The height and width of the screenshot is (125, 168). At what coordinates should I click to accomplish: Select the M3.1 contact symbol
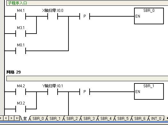(x=20, y=34)
